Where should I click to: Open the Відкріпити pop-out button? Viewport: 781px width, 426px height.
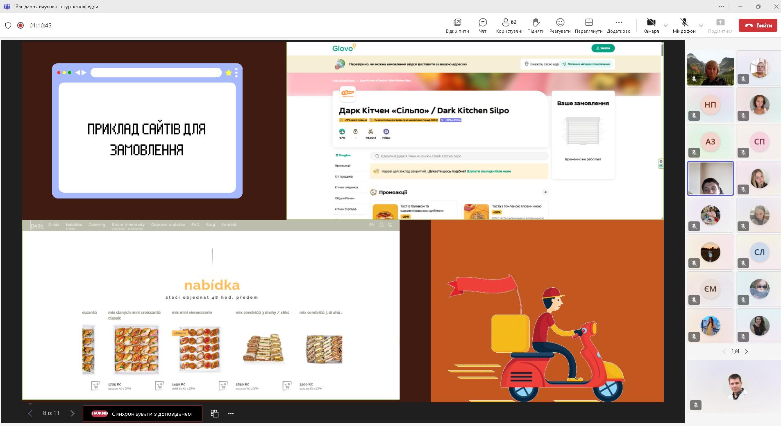tap(457, 25)
